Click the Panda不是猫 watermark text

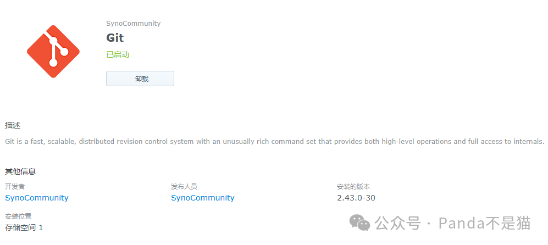[484, 224]
